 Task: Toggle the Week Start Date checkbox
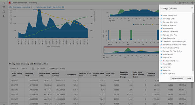click(x=161, y=74)
